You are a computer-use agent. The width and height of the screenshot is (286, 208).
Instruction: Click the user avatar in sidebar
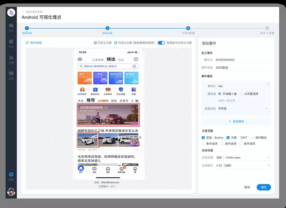11,192
